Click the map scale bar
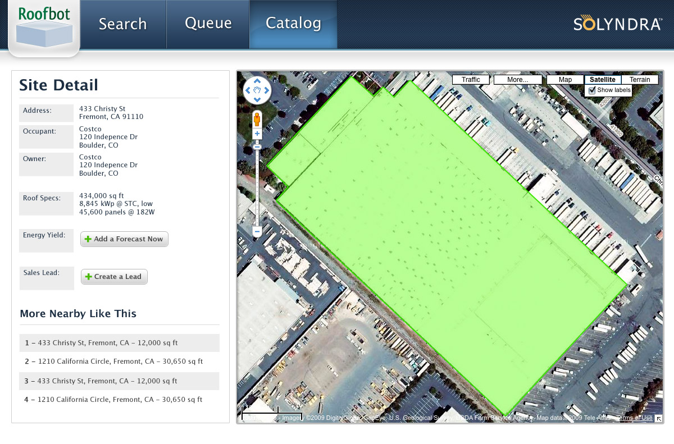Screen dimensions: 674x444 pyautogui.click(x=272, y=414)
